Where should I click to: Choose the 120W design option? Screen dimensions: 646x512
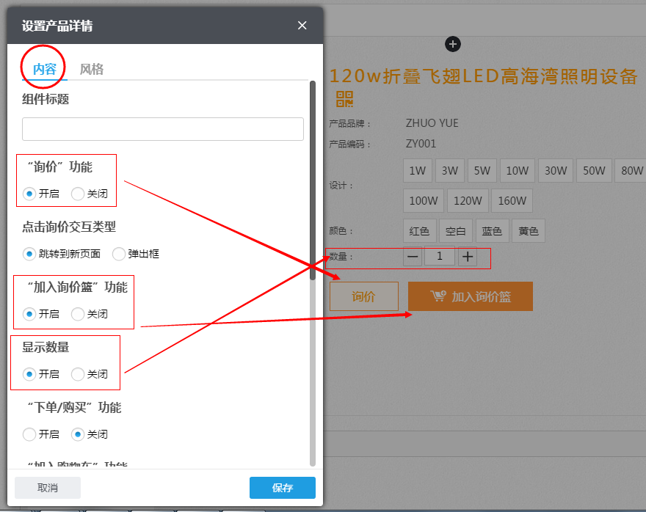point(467,200)
